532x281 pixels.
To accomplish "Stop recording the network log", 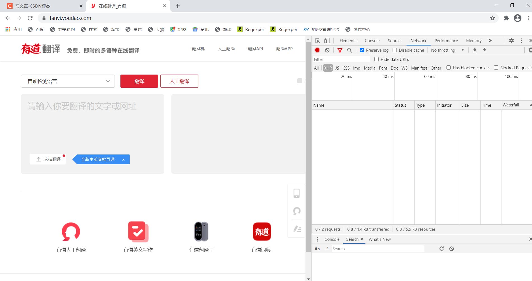I will pos(317,50).
